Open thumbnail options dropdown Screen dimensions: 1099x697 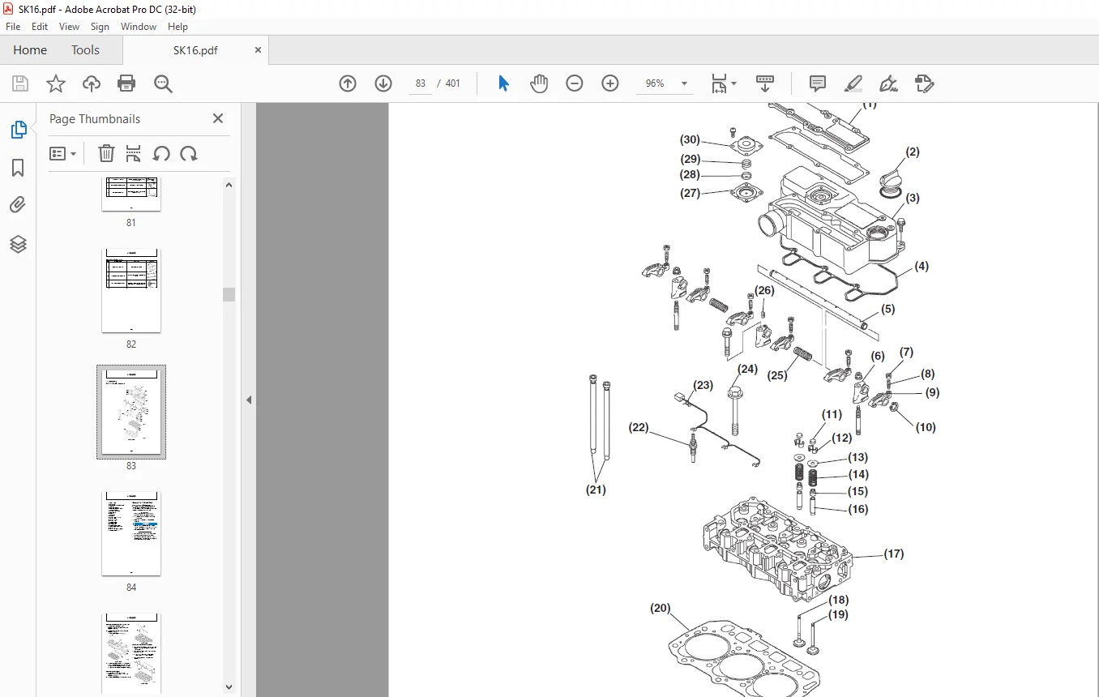[63, 153]
